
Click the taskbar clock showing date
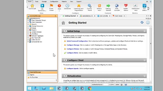[x=147, y=88]
